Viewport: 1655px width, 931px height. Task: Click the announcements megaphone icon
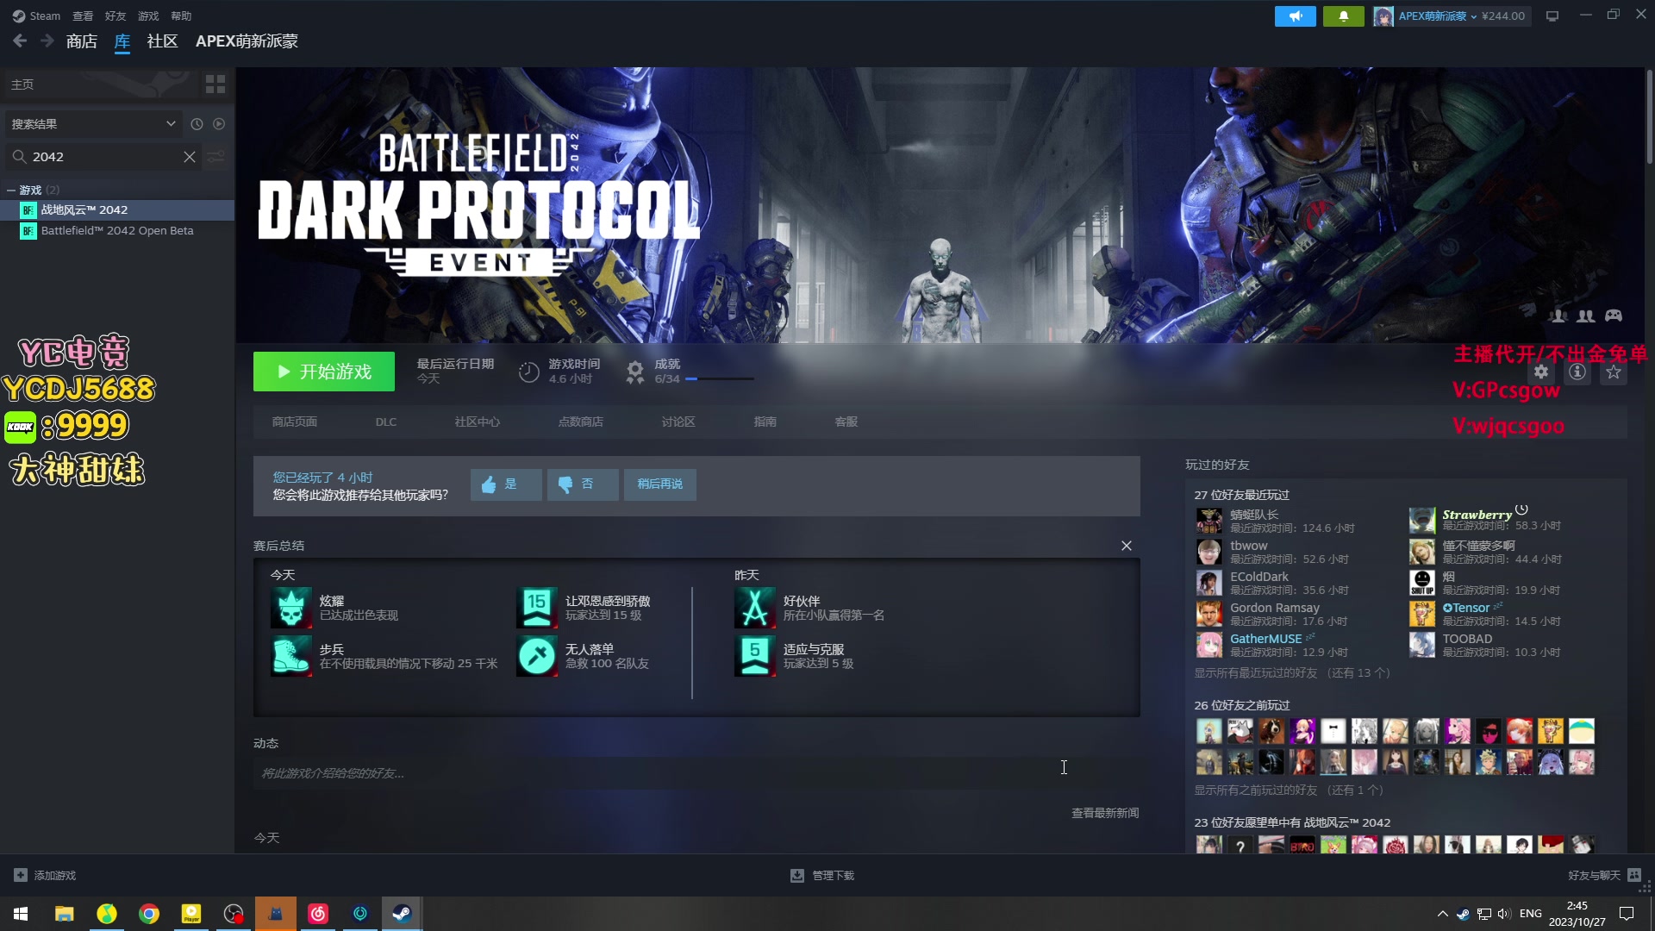pos(1295,16)
